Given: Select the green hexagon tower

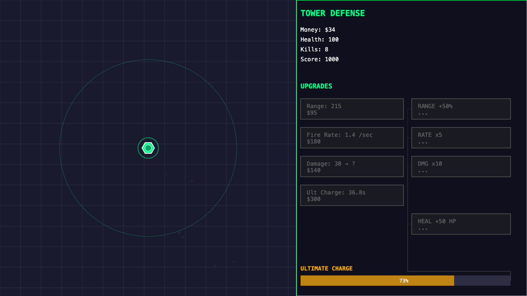Looking at the screenshot, I should click(148, 148).
